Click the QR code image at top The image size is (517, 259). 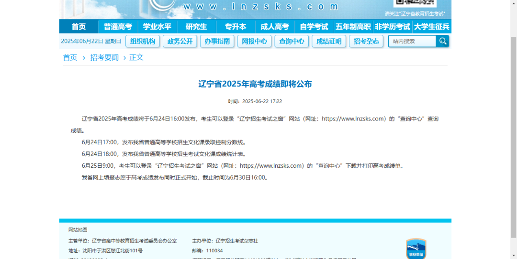click(x=415, y=3)
